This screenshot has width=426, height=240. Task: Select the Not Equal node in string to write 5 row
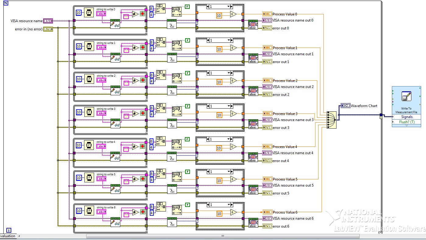click(135, 179)
